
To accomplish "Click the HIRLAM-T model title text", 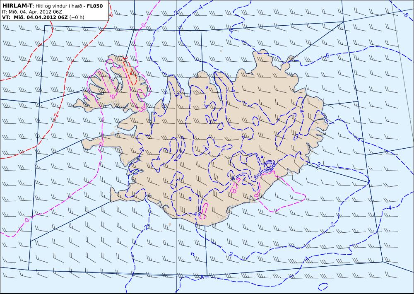I will (17, 6).
